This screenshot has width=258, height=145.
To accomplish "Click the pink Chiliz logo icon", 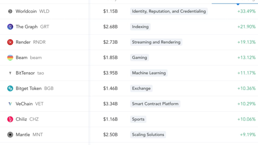I will tap(10, 119).
